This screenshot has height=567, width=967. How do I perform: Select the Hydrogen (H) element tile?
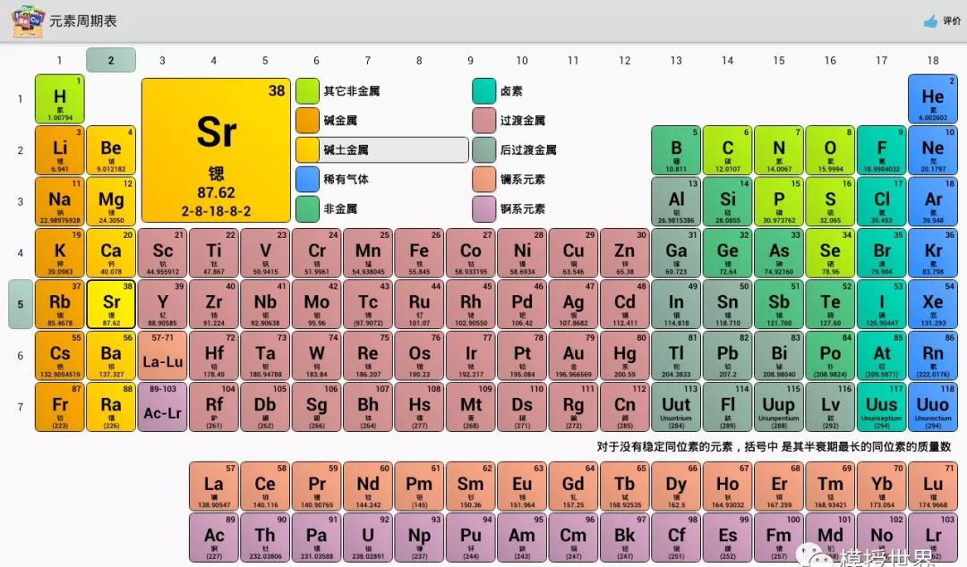[x=60, y=98]
